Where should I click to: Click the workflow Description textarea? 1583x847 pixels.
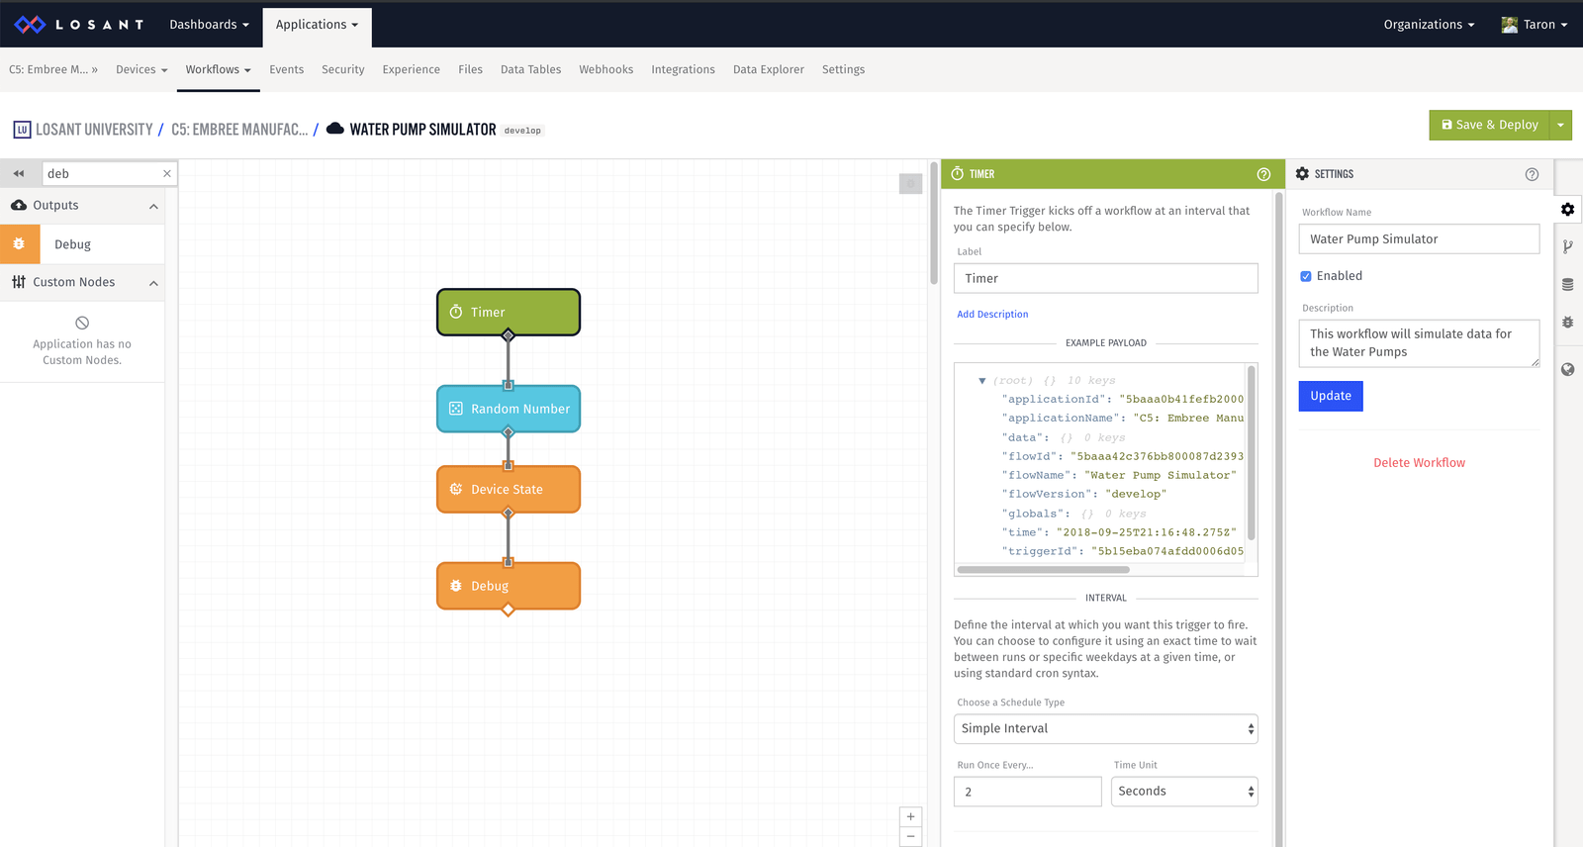click(1419, 343)
